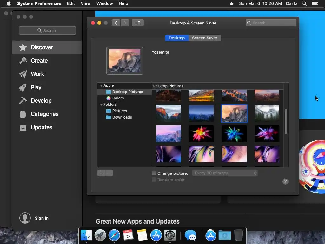Click the App Store search field

[47, 30]
